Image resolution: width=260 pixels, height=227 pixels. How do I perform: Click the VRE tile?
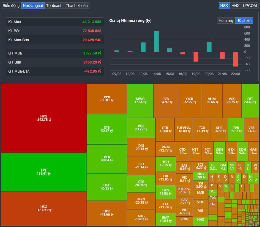[251, 129]
